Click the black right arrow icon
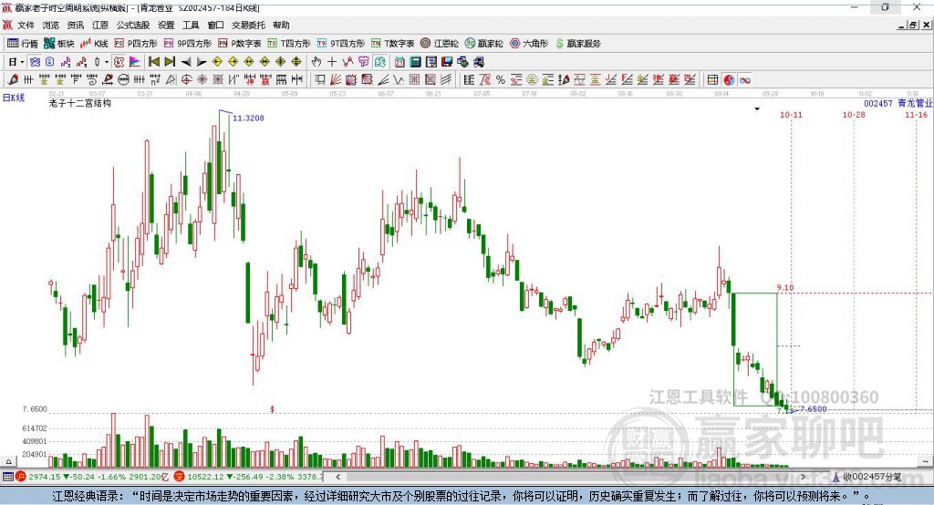The width and height of the screenshot is (934, 505). pyautogui.click(x=202, y=62)
